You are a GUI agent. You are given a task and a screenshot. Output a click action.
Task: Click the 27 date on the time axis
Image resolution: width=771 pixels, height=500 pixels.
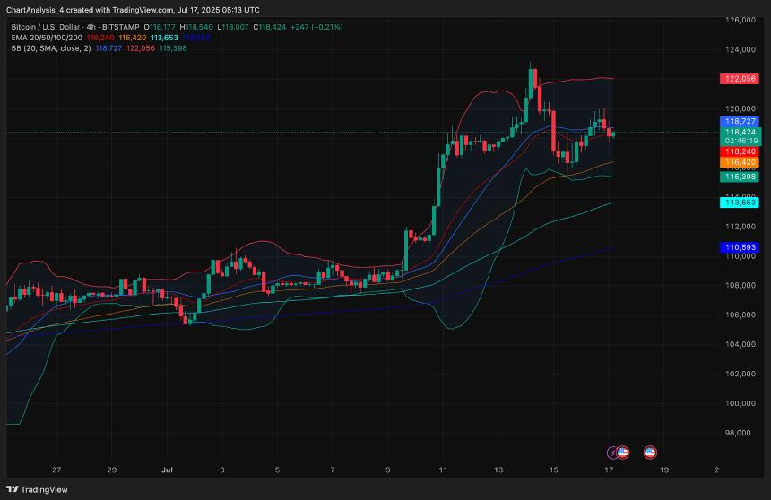57,469
